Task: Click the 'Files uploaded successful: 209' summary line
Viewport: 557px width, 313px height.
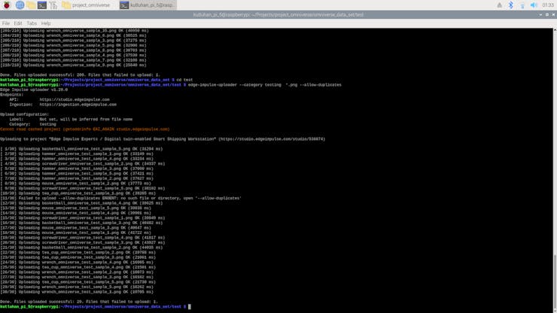Action: point(81,75)
